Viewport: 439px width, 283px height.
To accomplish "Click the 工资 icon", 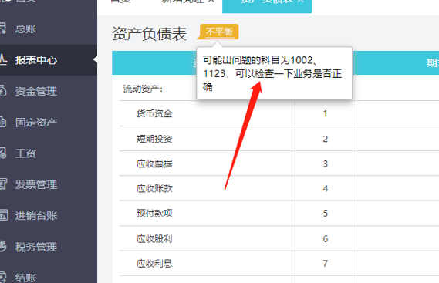I will pos(3,153).
